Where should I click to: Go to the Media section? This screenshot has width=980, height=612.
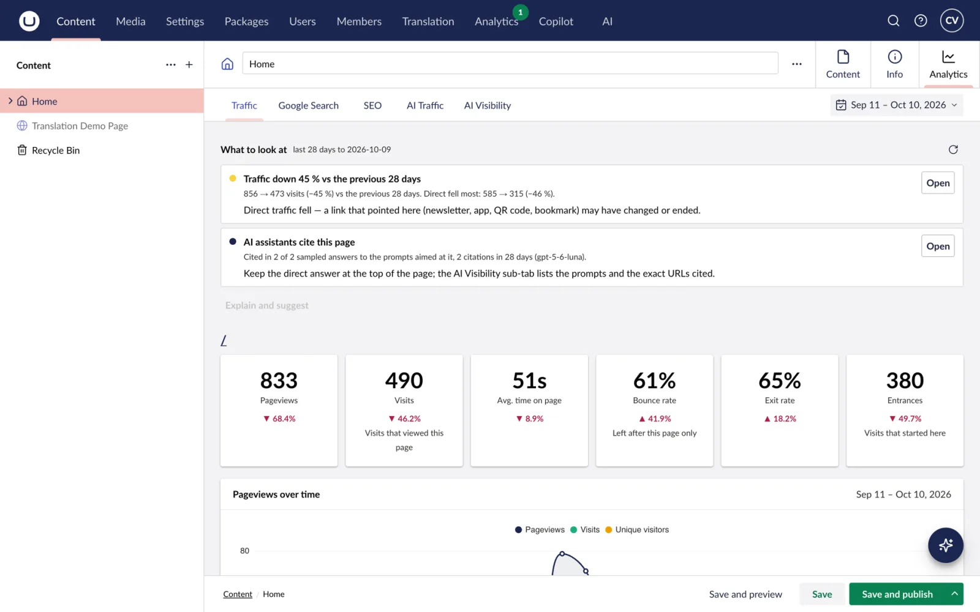coord(130,21)
